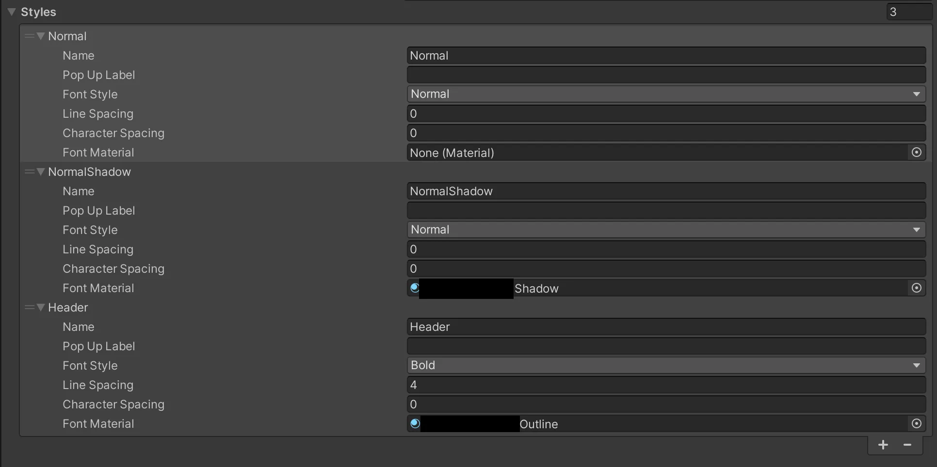Collapse the NormalShadow style element
937x467 pixels.
point(41,172)
